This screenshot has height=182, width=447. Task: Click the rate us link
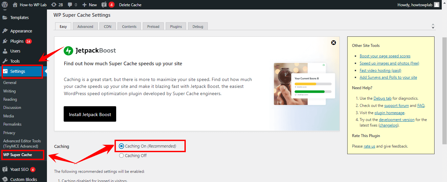(370, 146)
